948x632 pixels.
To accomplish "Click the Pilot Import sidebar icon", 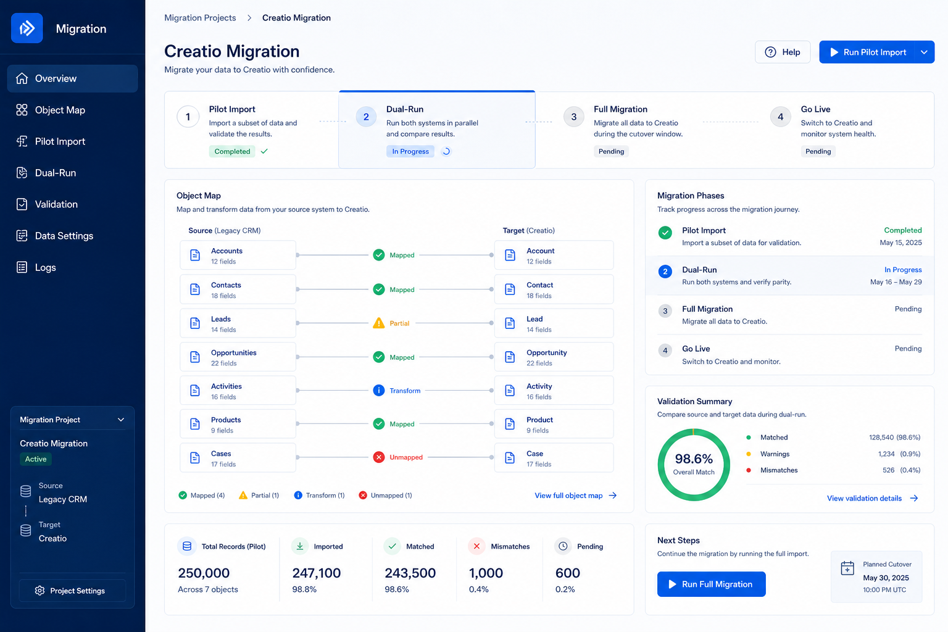I will tap(22, 141).
